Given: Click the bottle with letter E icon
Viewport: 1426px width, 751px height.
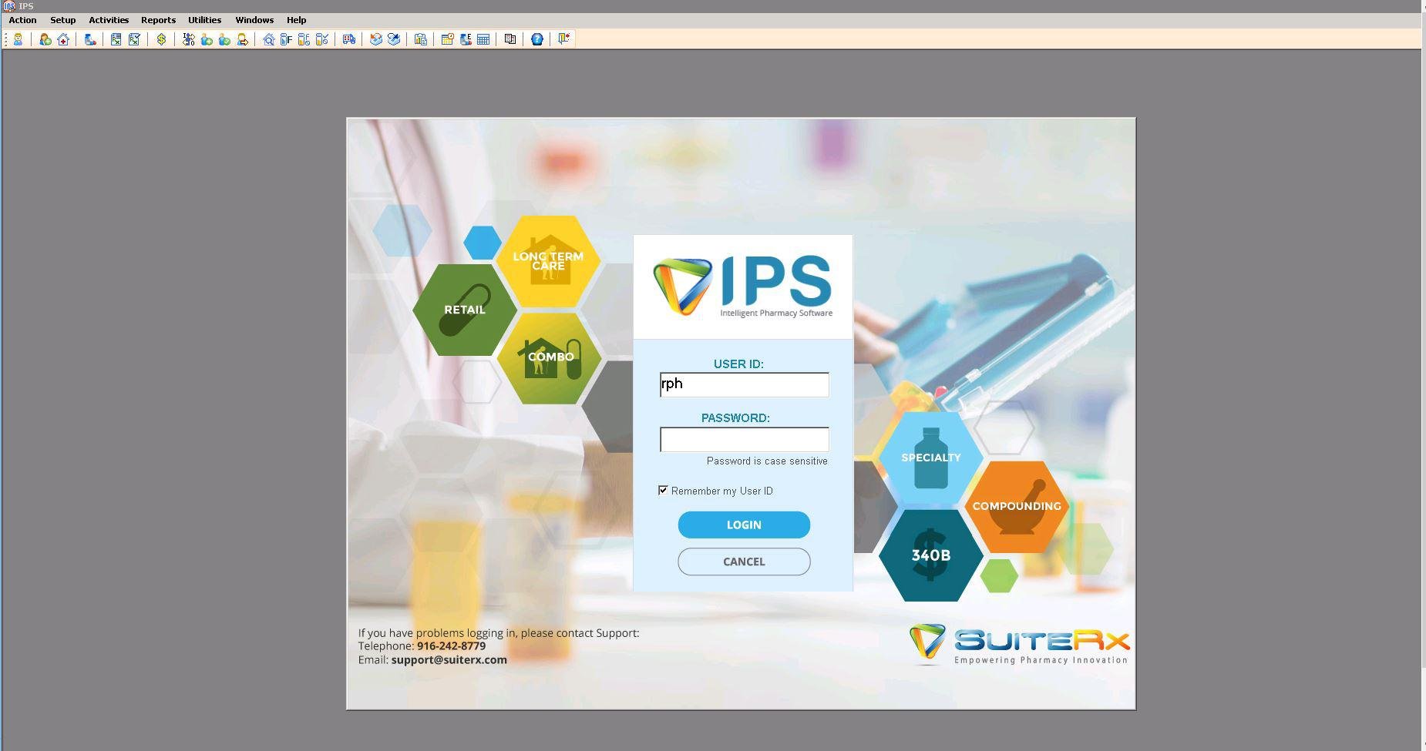Looking at the screenshot, I should point(465,39).
